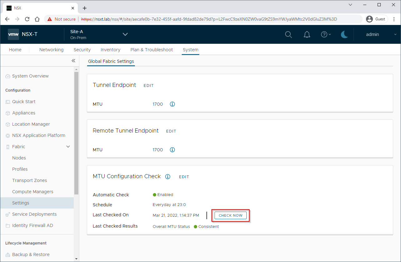Switch to the Home tab
The image size is (401, 262).
[15, 50]
